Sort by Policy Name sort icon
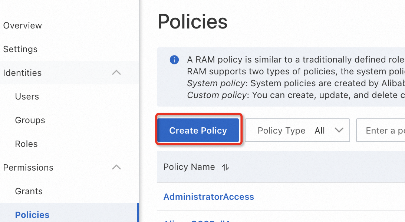 click(x=225, y=167)
